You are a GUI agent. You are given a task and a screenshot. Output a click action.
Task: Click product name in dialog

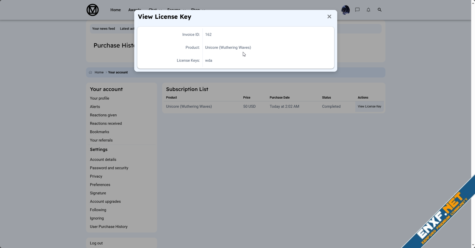pos(228,48)
